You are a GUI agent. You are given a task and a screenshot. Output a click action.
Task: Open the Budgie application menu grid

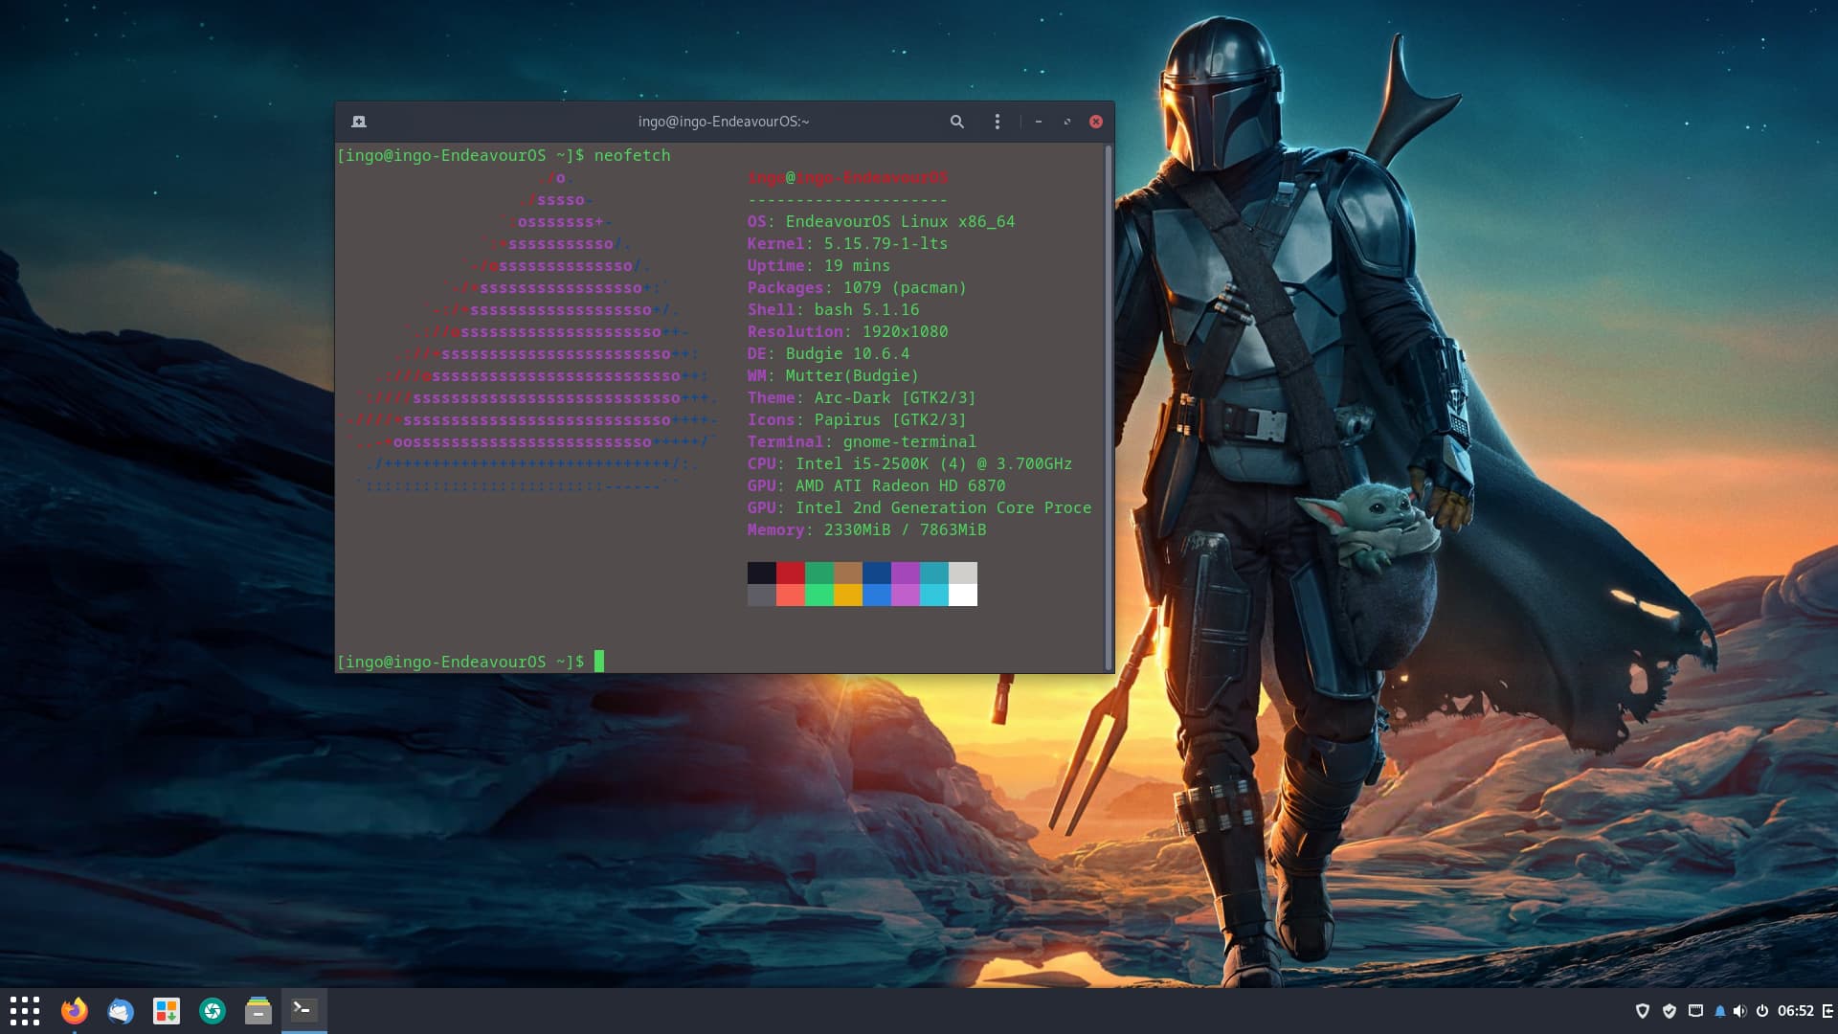point(25,1011)
